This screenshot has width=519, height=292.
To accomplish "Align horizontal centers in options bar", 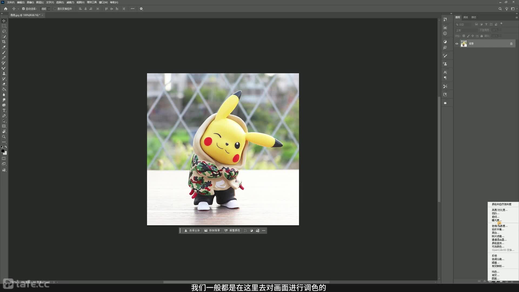I will [86, 9].
